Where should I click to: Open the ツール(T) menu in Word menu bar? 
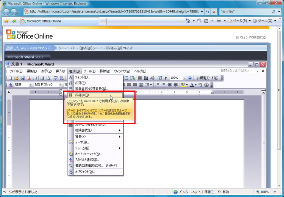(x=89, y=71)
